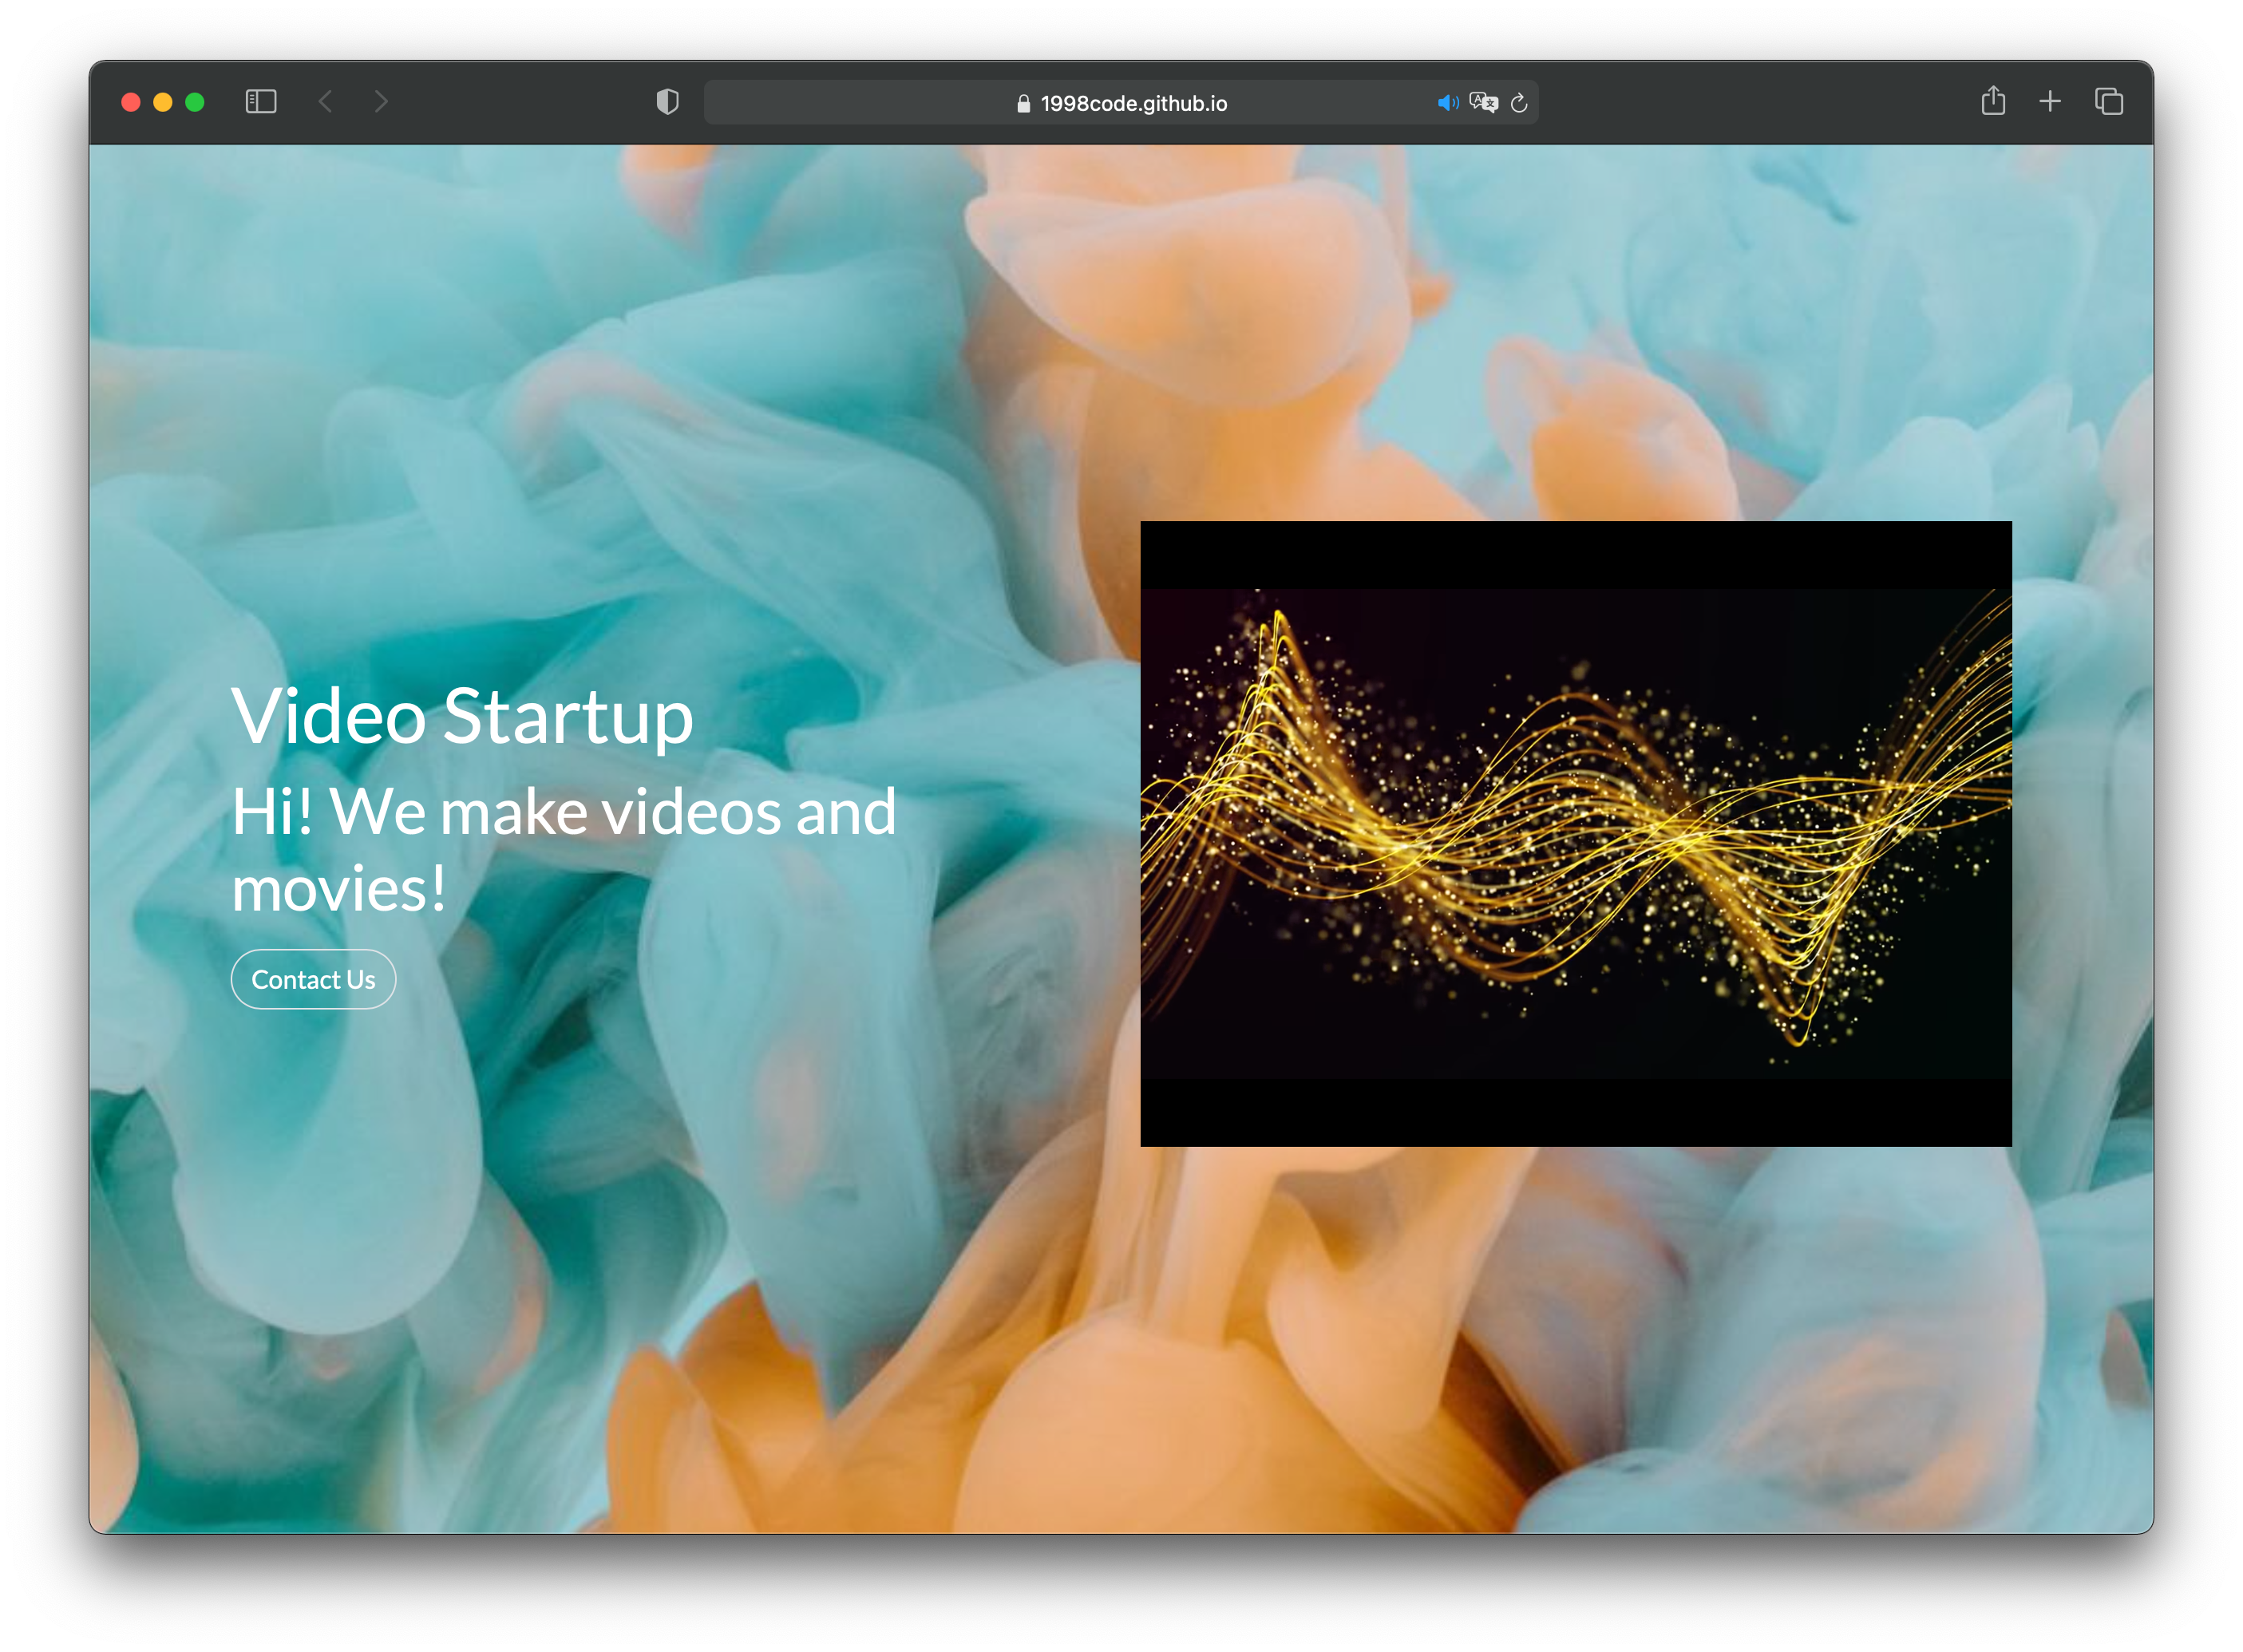Mute the tab's audio speaker icon
The height and width of the screenshot is (1652, 2243).
pyautogui.click(x=1447, y=103)
